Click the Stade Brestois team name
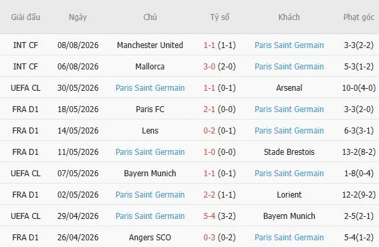The height and width of the screenshot is (247, 379). (289, 152)
